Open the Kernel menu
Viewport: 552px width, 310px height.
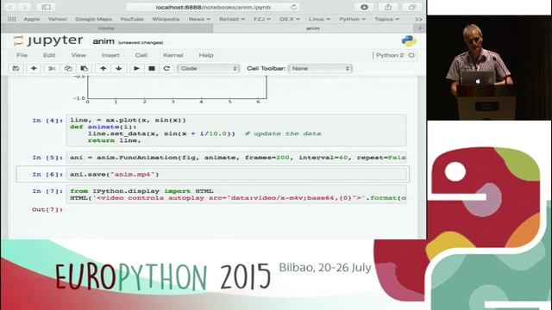pos(172,55)
